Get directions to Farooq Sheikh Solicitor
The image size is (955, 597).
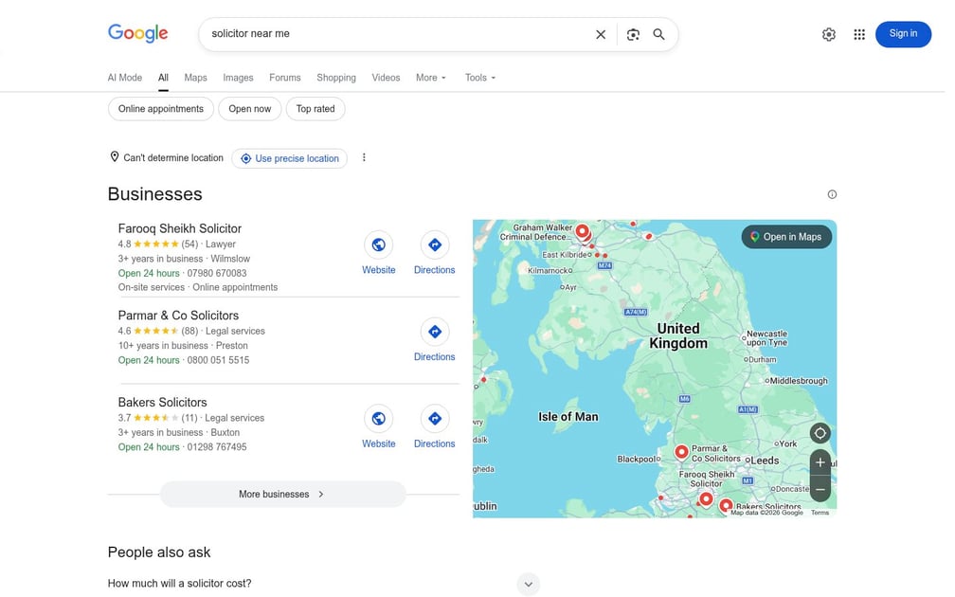click(x=434, y=244)
